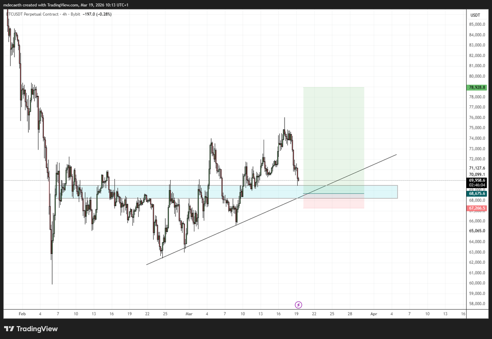This screenshot has height=339, width=492.
Task: Click the 75,000.0 price axis label
Action: (x=476, y=128)
